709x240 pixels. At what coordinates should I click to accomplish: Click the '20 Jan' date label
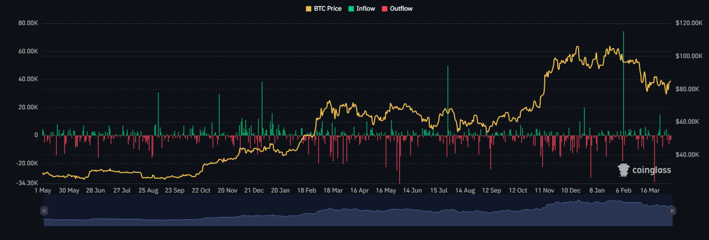[280, 190]
